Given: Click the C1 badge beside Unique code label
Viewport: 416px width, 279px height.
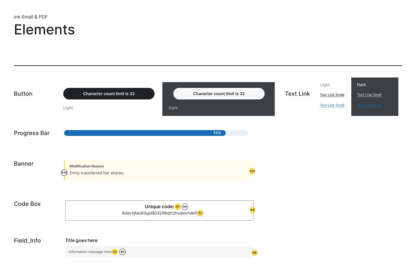Looking at the screenshot, I should tap(178, 207).
